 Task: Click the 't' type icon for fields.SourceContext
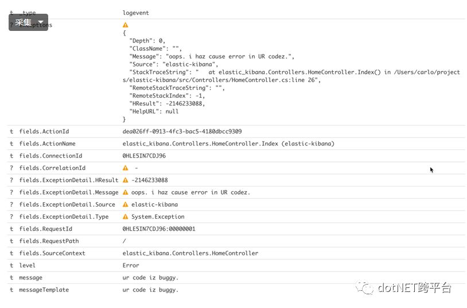11,253
